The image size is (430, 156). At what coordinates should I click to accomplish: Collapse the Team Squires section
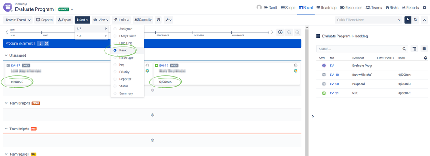pyautogui.click(x=6, y=154)
